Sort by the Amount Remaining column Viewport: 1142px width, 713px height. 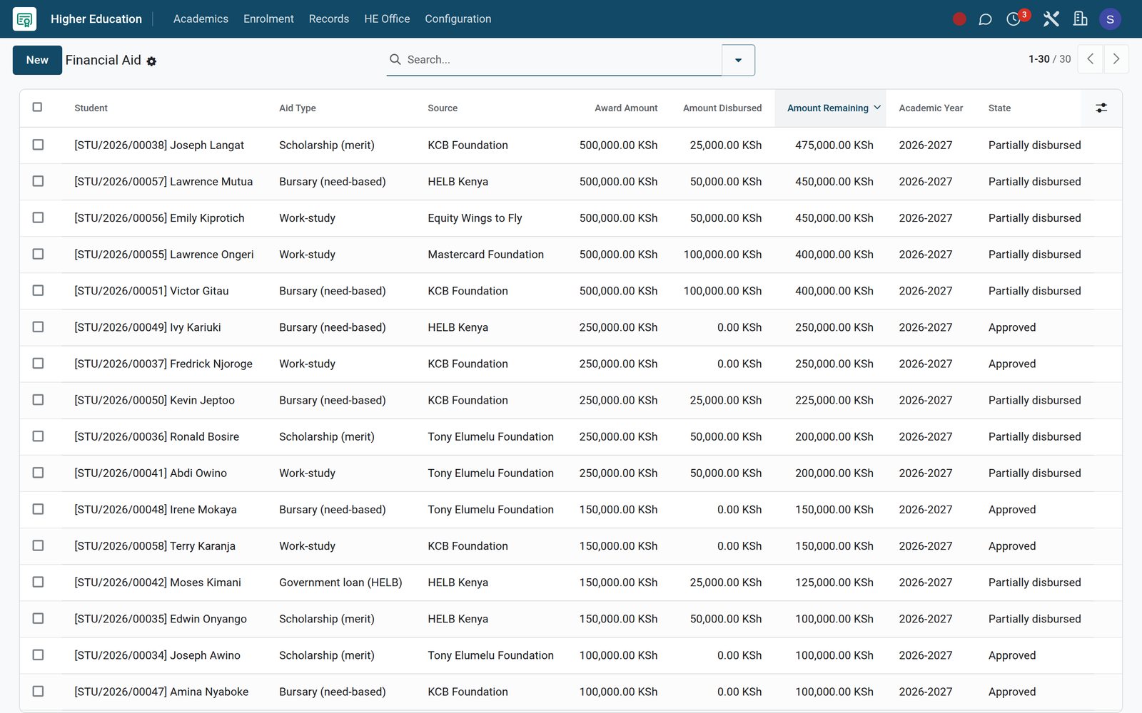[x=830, y=108]
